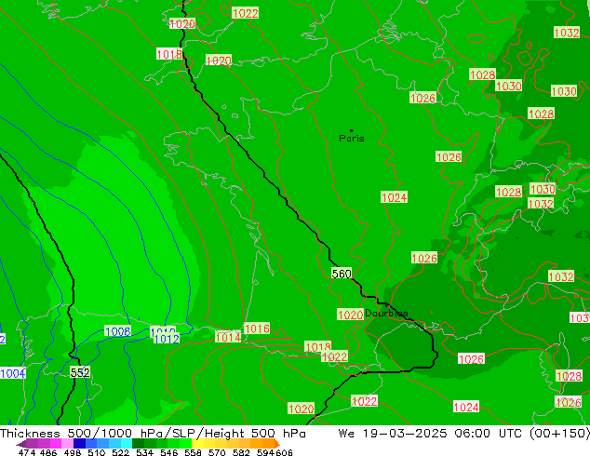Screen dimensions: 590x456
Task: Click the 1016 isobar label
Action: click(257, 329)
